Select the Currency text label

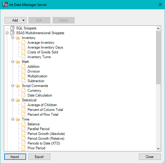(34, 91)
